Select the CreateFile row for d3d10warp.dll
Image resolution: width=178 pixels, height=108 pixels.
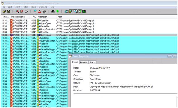[89, 26]
